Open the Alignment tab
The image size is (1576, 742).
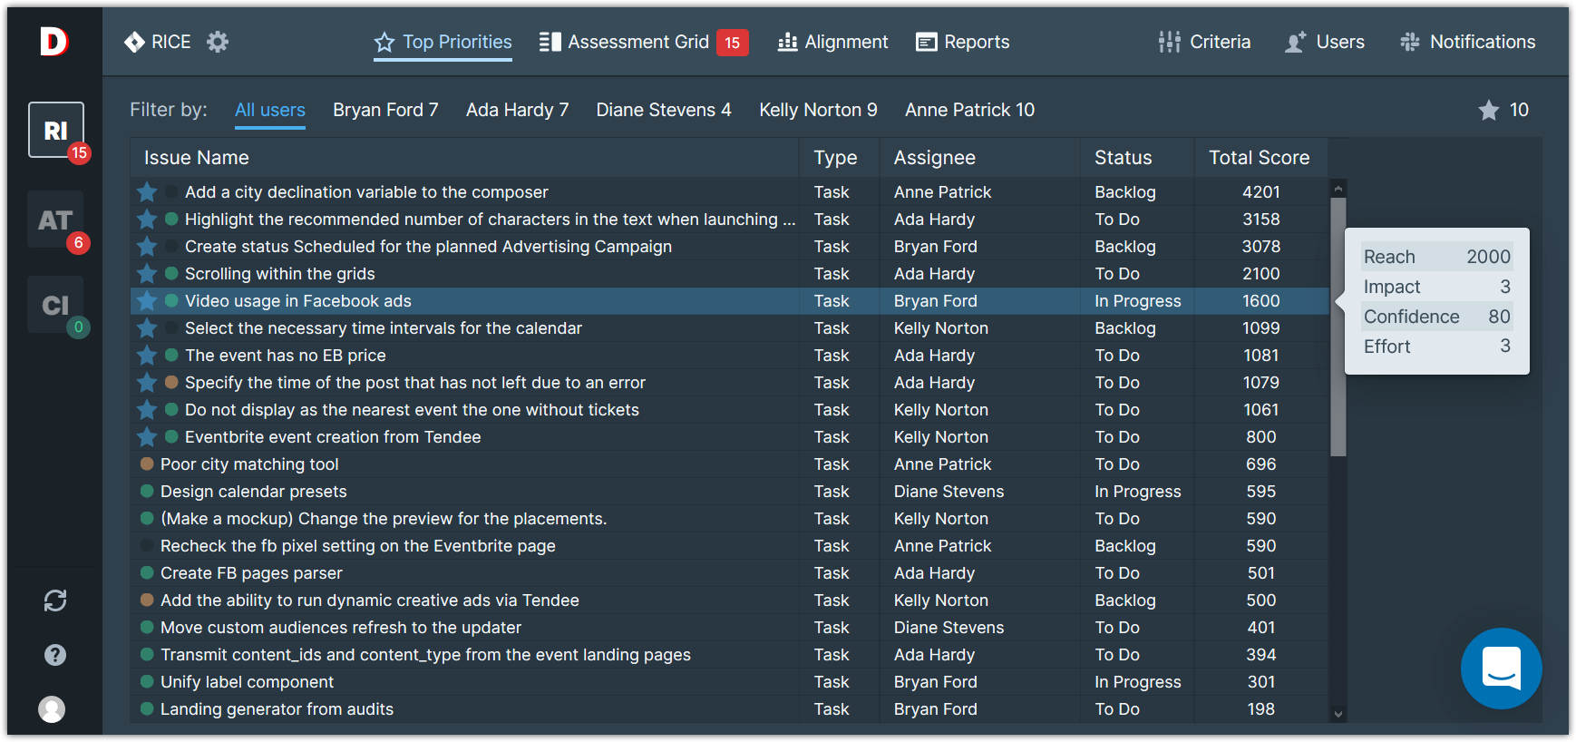(x=832, y=42)
